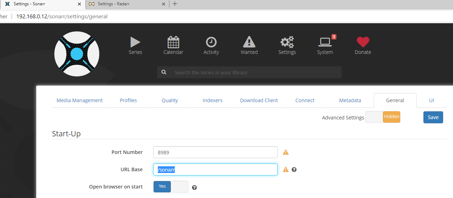
Task: Open the Indexers tab
Action: tap(213, 100)
